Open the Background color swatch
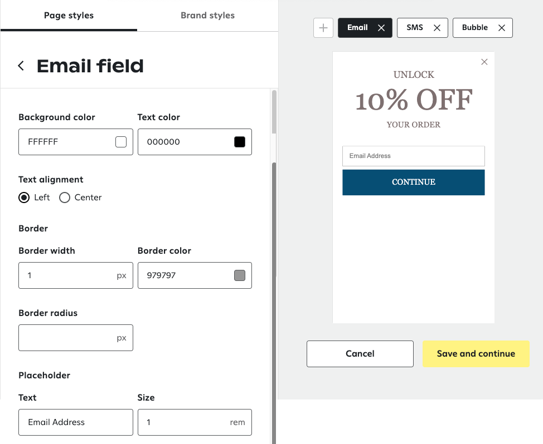 121,142
